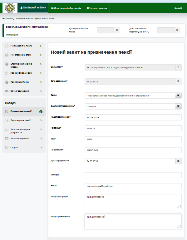The height and width of the screenshot is (240, 187).
Task: Expand Пенсійна виписка sidebar chevron
Action: [x=41, y=82]
